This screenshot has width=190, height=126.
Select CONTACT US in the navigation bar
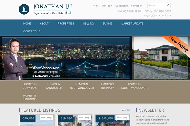click(32, 31)
